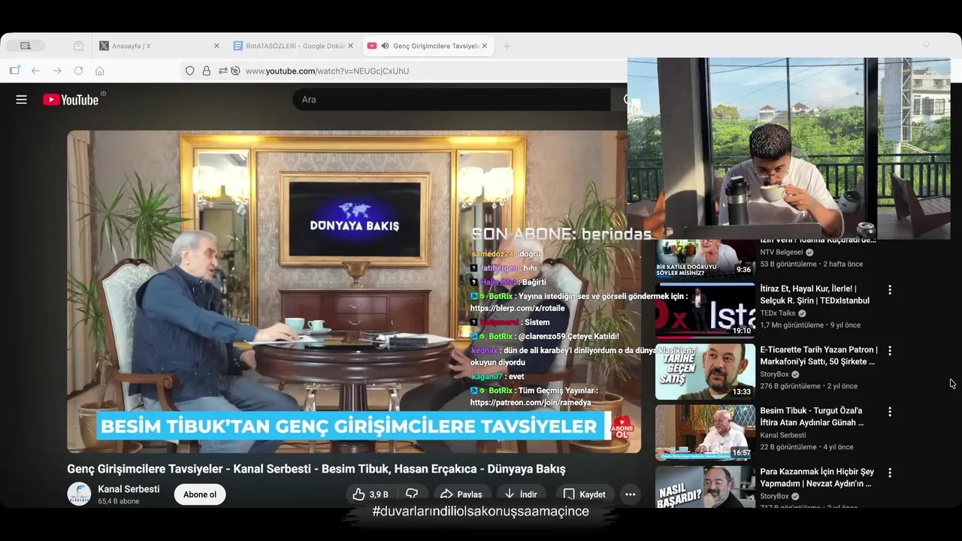Click the blocked autoplay icon in the address bar

pyautogui.click(x=235, y=71)
